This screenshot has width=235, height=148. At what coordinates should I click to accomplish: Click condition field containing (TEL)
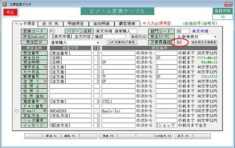coord(118,102)
